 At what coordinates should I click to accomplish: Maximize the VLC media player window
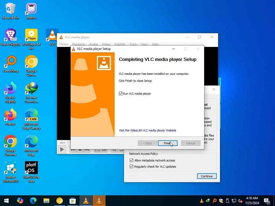click(200, 37)
